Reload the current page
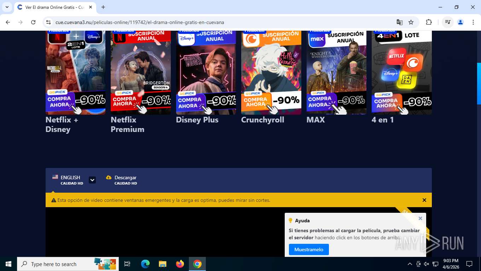The width and height of the screenshot is (481, 271). (x=33, y=22)
